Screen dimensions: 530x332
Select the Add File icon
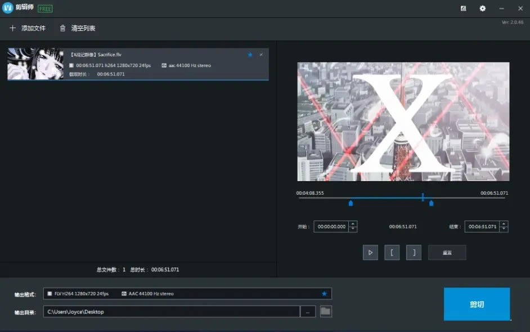pos(12,28)
